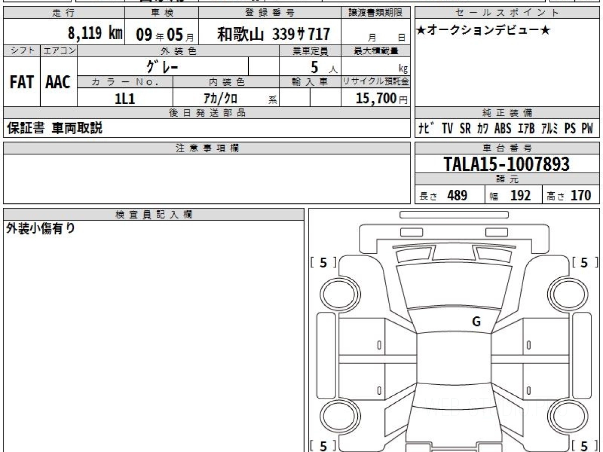Screen dimensions: 603x452
Task: Click the 登録番号 header
Action: [x=270, y=13]
